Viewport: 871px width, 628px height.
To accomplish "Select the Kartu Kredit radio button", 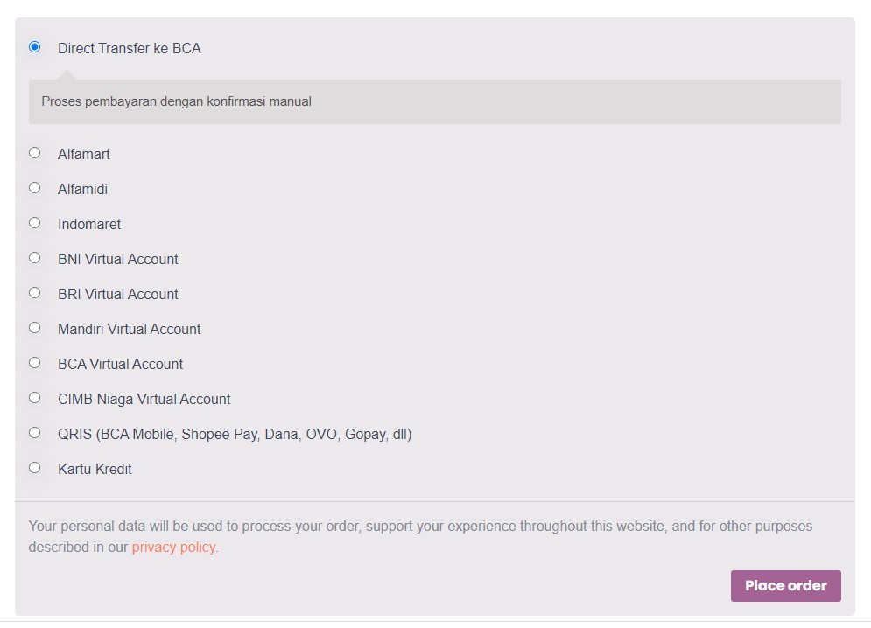I will [x=34, y=468].
